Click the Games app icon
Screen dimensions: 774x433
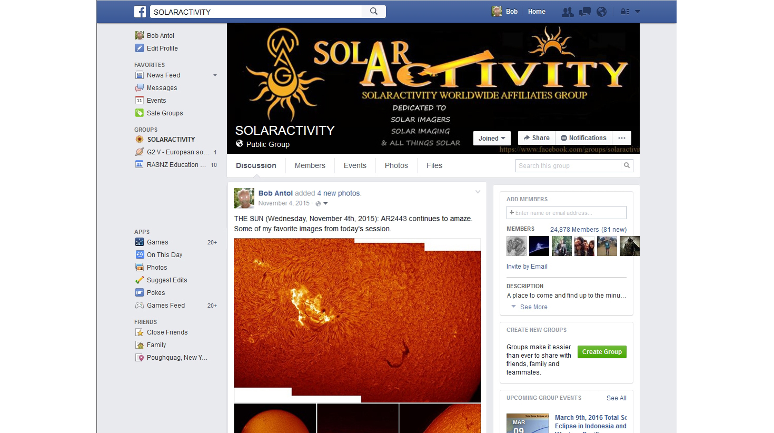(140, 242)
